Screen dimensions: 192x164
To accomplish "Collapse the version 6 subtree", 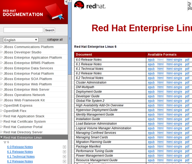I will point(5,142).
